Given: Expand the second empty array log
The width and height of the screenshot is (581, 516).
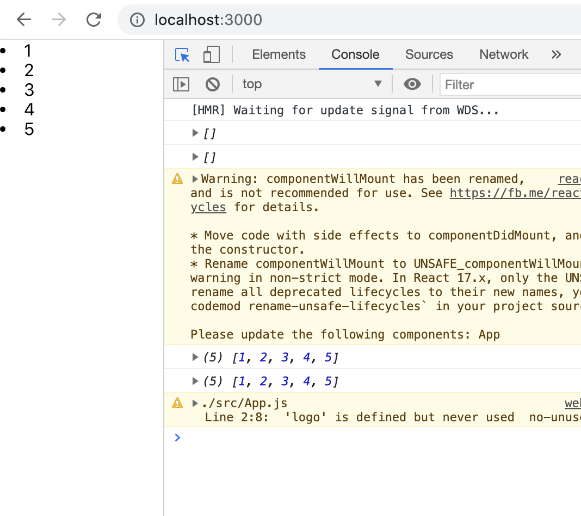Looking at the screenshot, I should point(195,157).
